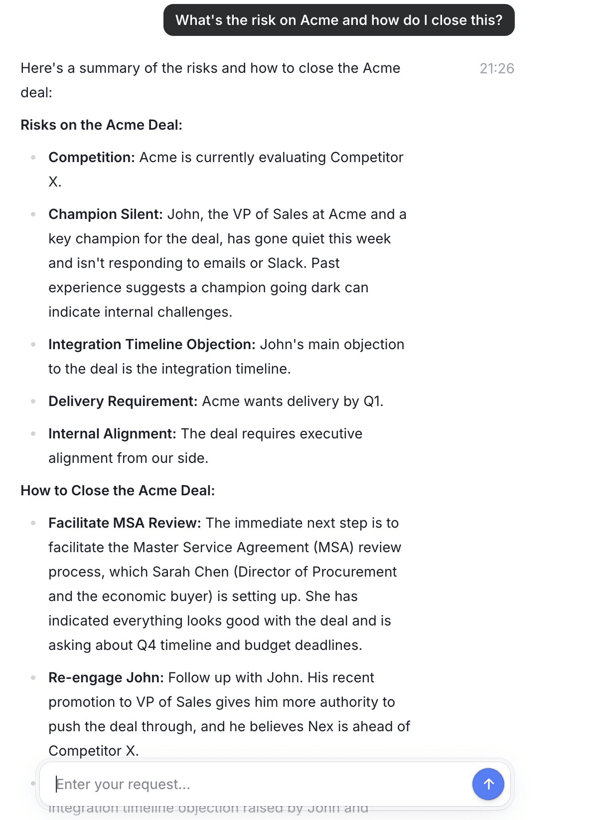The width and height of the screenshot is (596, 820).
Task: Click inside the Enter your request field
Action: pyautogui.click(x=199, y=784)
